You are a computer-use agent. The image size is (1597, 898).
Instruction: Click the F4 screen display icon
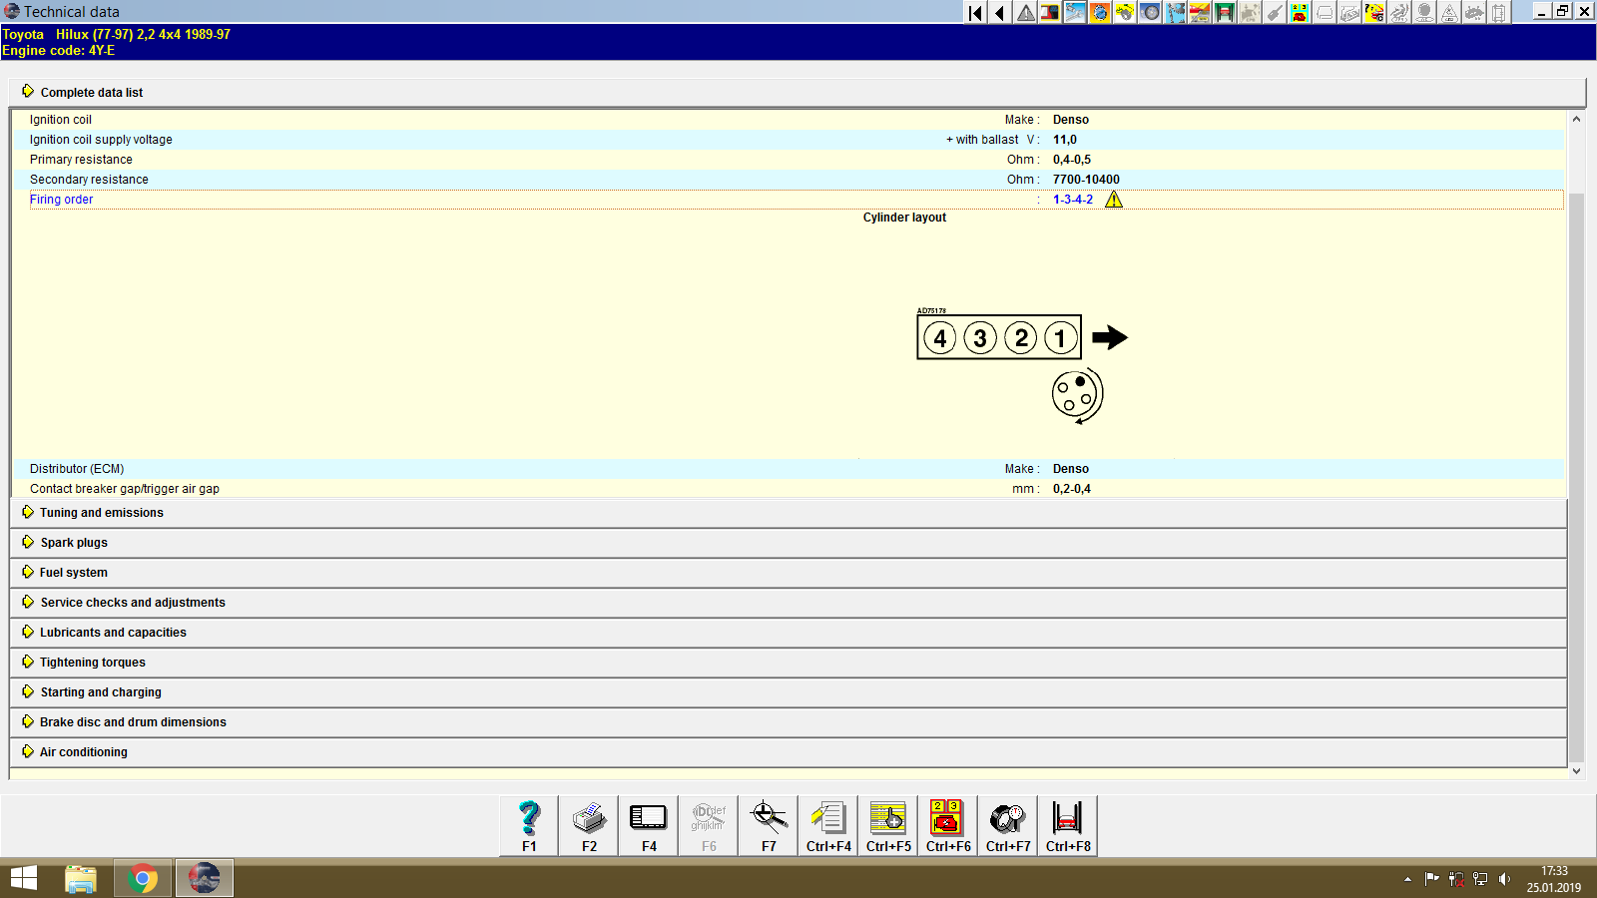[648, 821]
